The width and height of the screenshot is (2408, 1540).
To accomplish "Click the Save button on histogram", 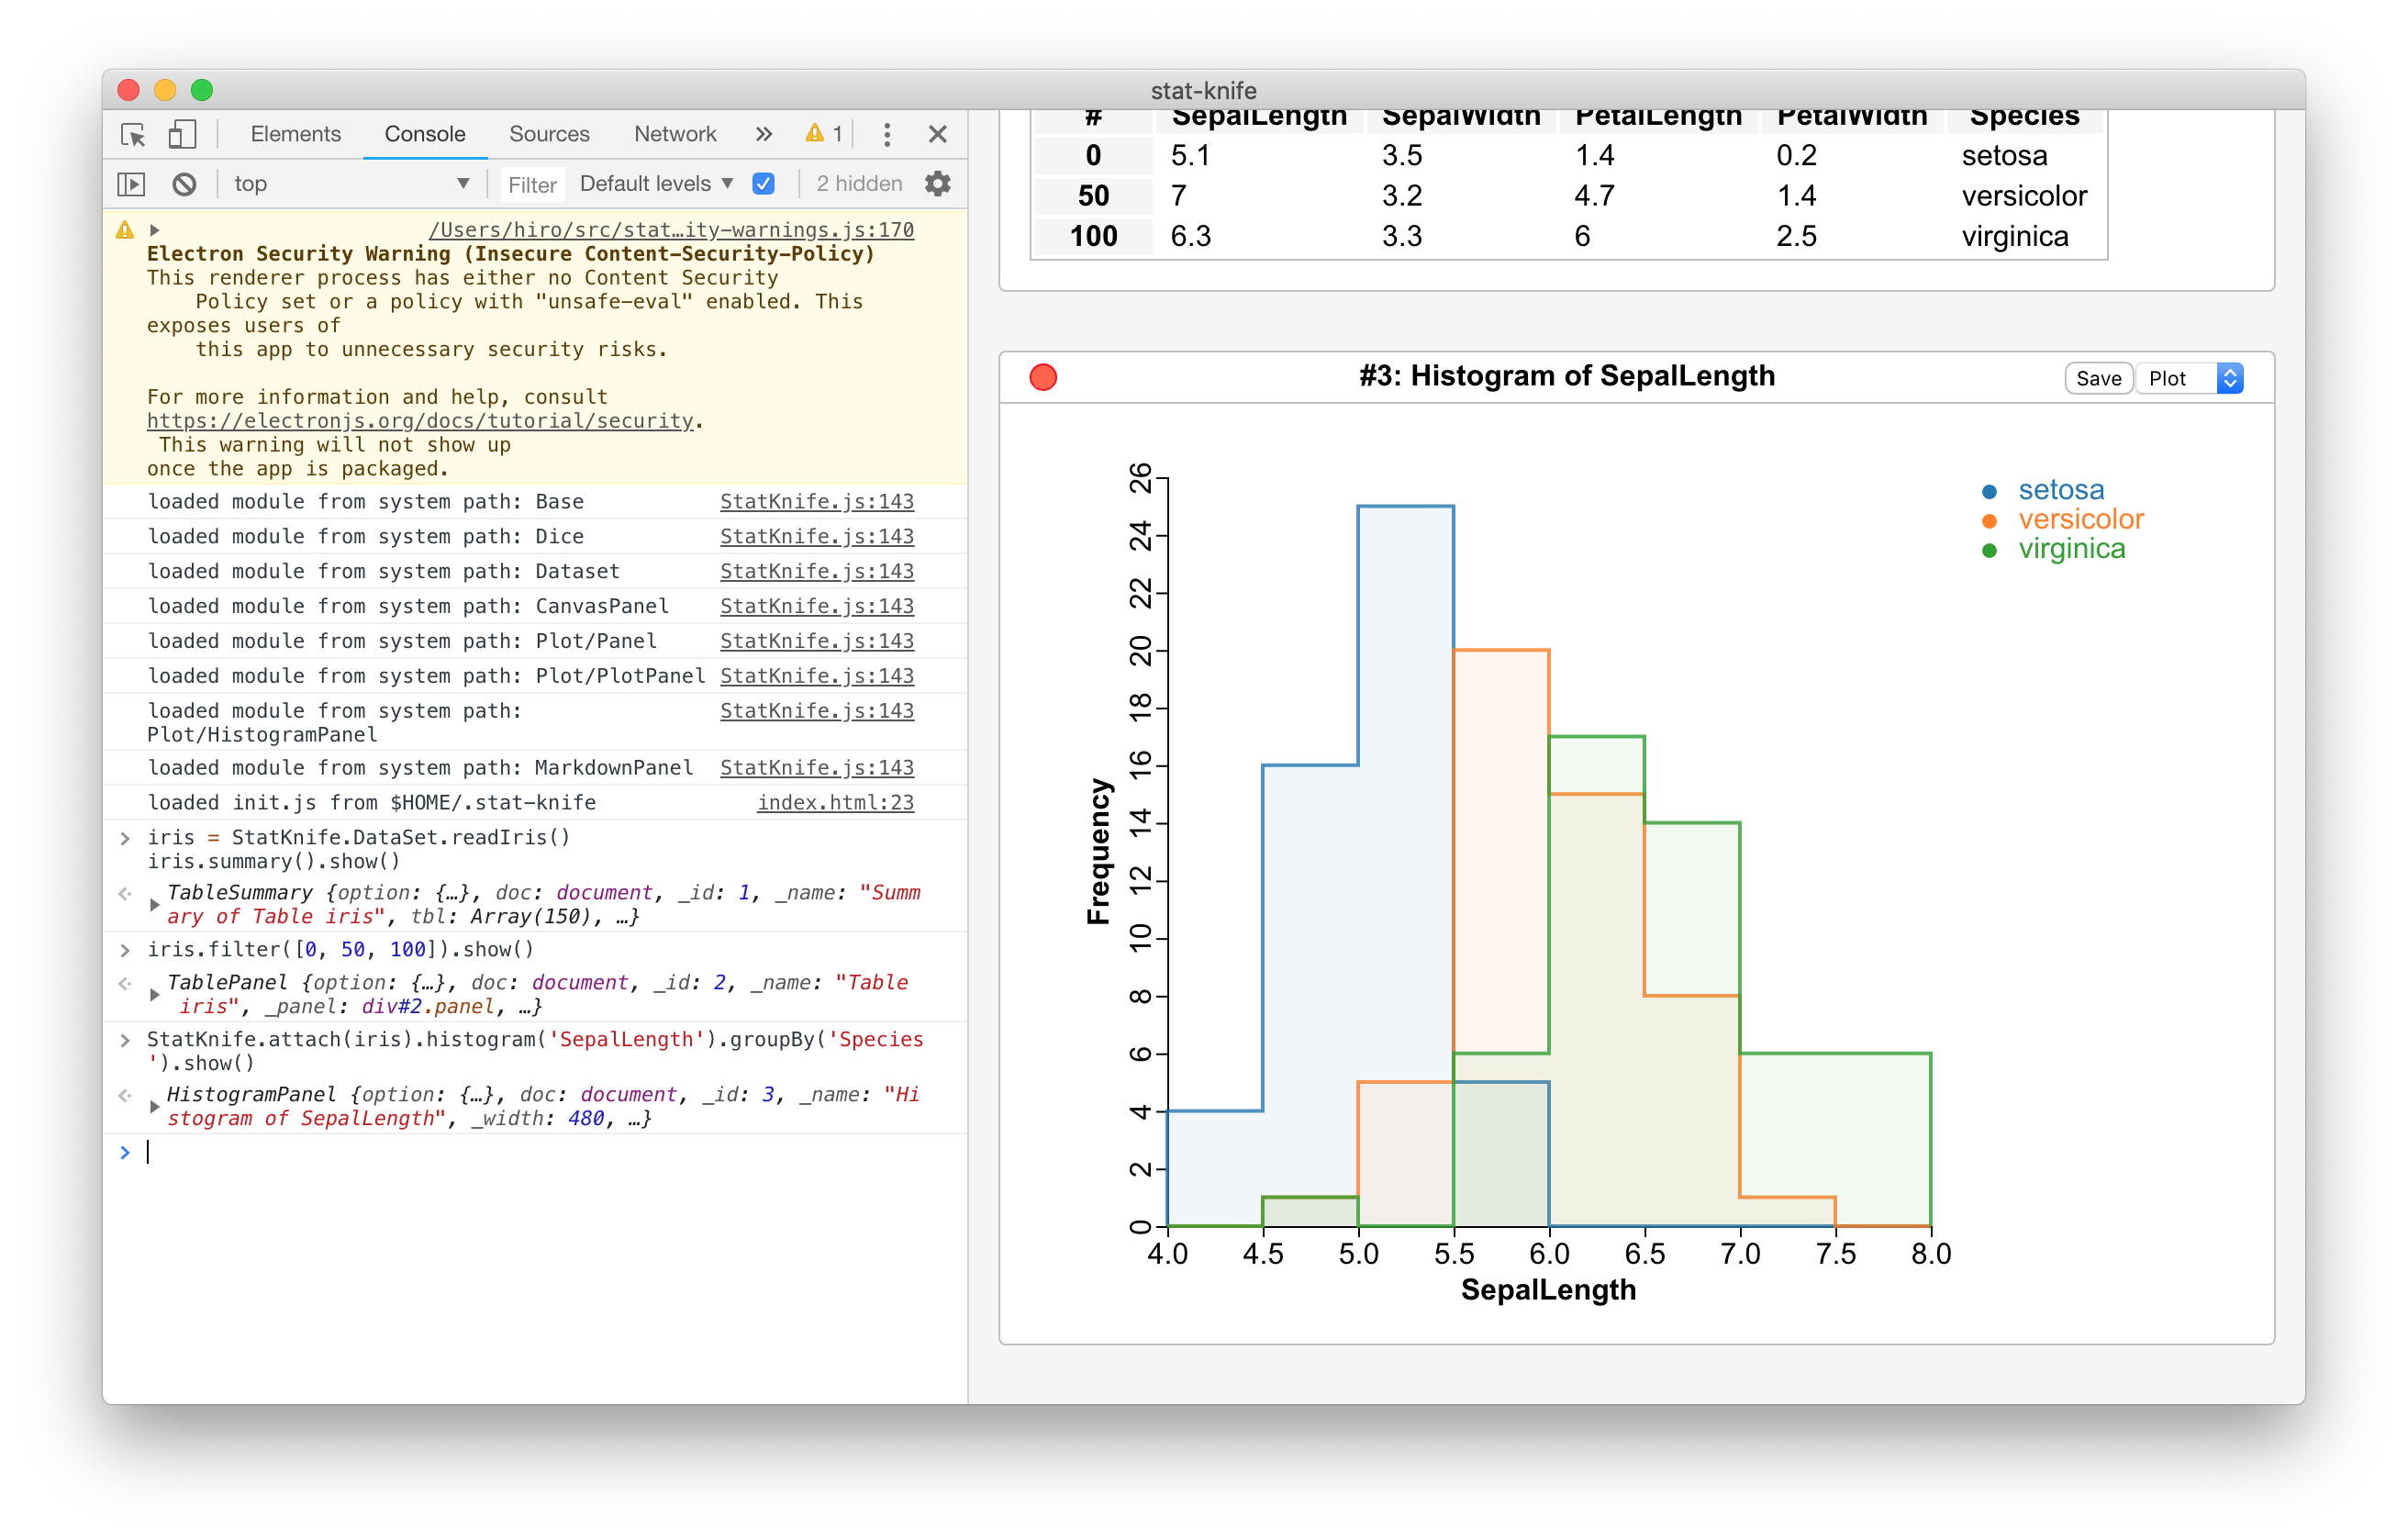I will pyautogui.click(x=2098, y=378).
